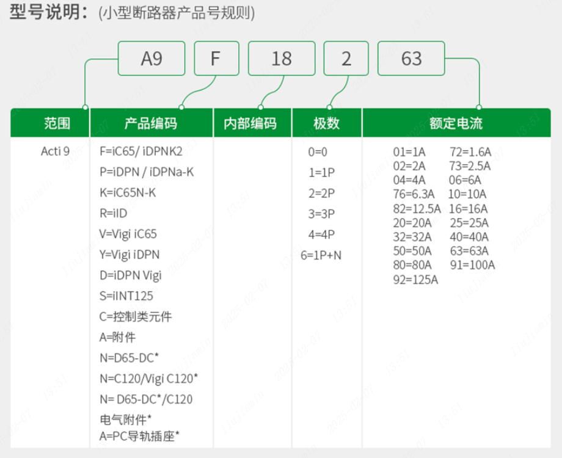Click the '72=1.6A' rated current
The width and height of the screenshot is (562, 458).
click(x=470, y=152)
